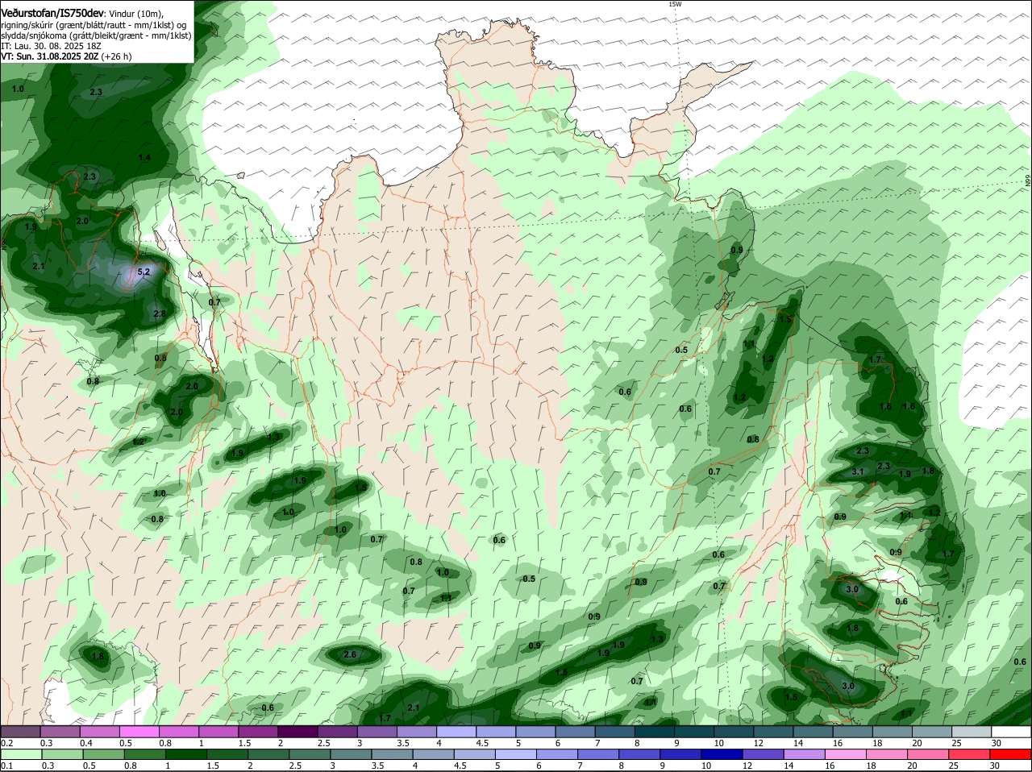Click the 0.2 label in the sleet legend
This screenshot has height=772, width=1032.
pos(6,743)
